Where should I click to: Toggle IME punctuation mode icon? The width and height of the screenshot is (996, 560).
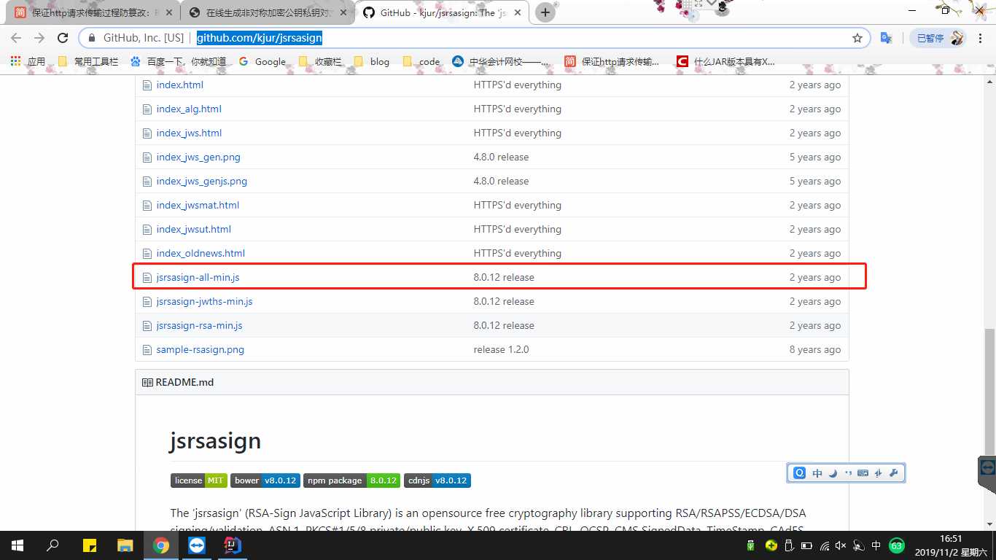pos(848,472)
